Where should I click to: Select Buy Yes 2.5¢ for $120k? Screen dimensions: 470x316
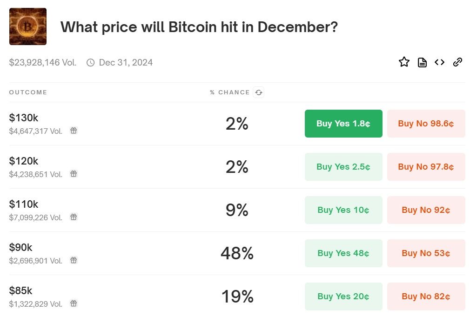coord(343,167)
